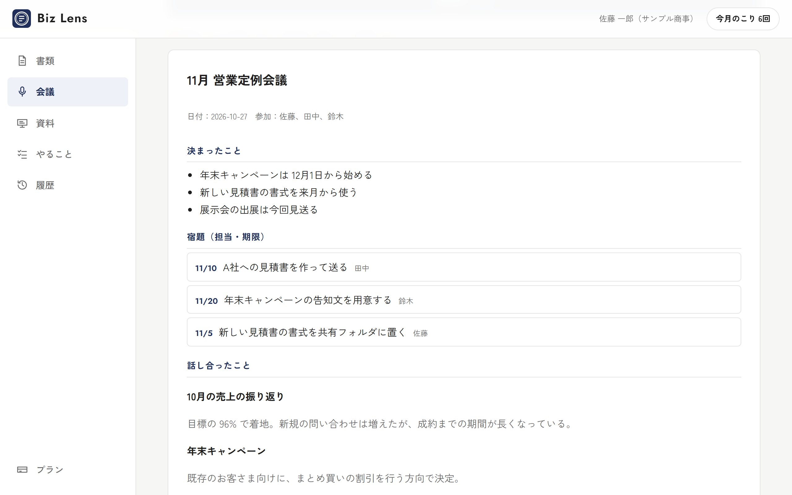Click the bullet 展示会の出展は今回見送る
The image size is (792, 495).
(x=259, y=210)
